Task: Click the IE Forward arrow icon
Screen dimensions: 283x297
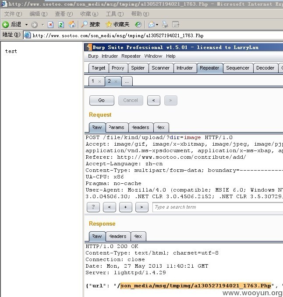Action: click(x=34, y=24)
